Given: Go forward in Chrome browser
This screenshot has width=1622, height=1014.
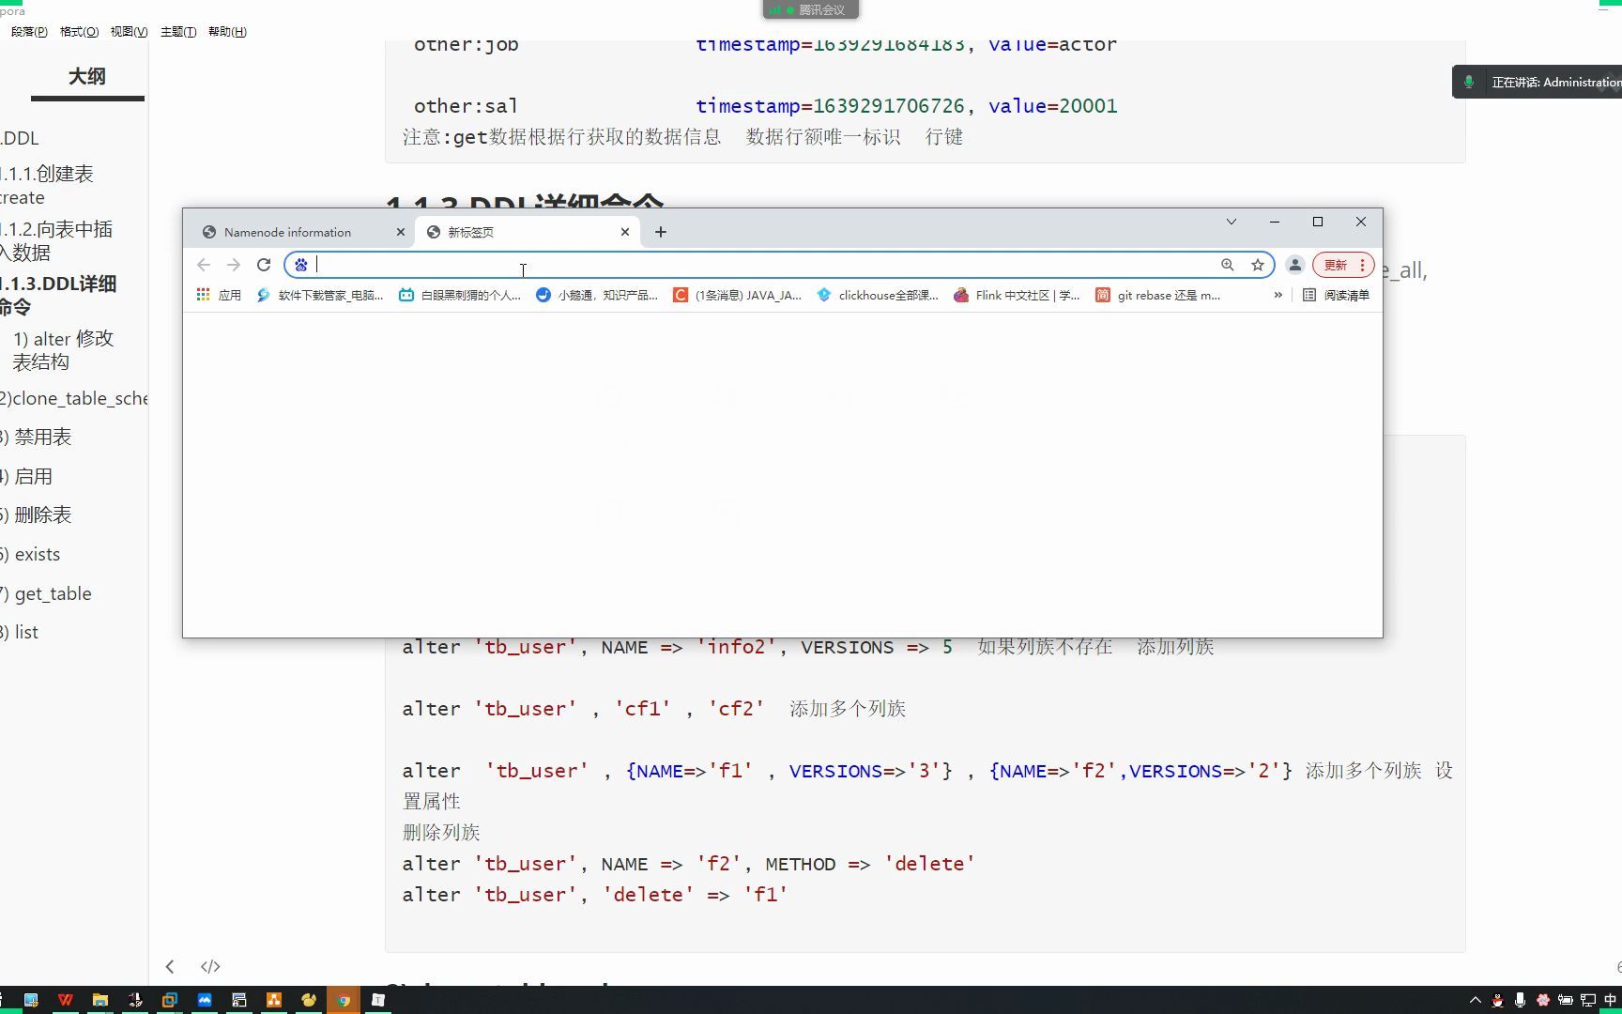Looking at the screenshot, I should 234,265.
